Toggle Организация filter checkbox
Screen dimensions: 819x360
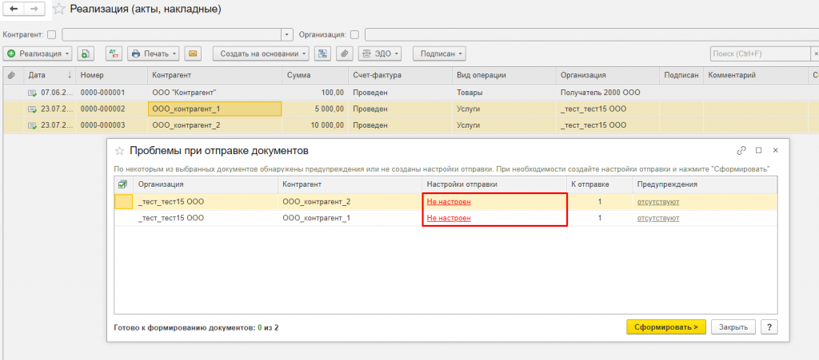(x=354, y=35)
